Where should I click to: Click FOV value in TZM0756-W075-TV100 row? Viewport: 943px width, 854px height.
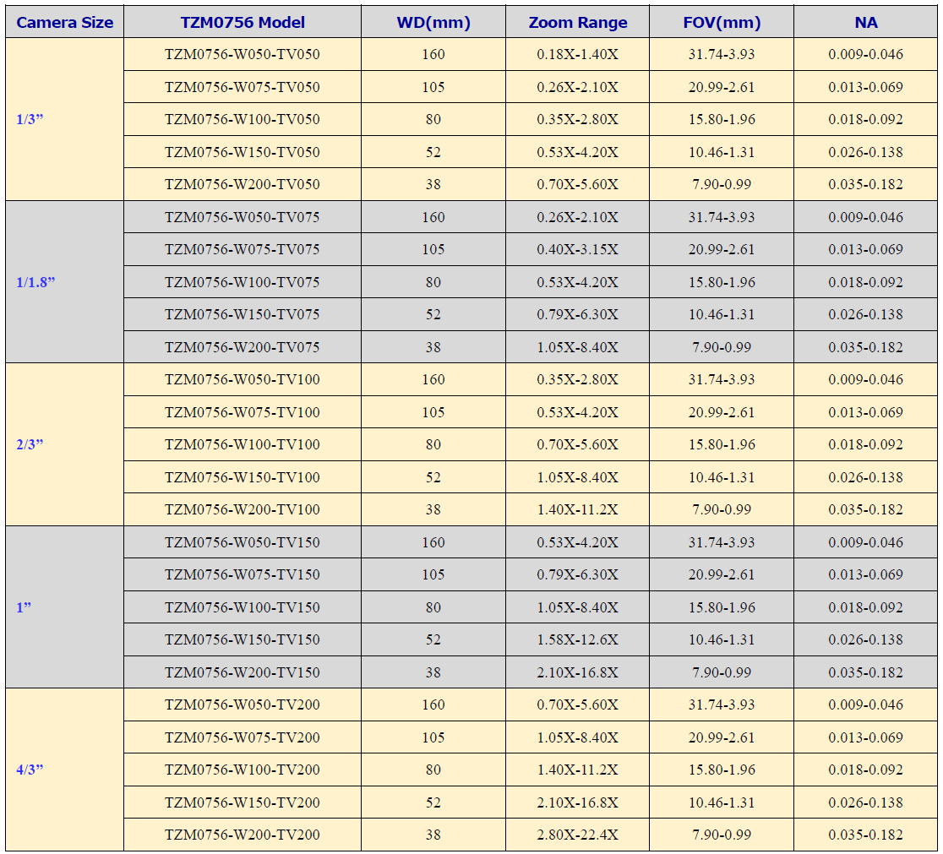[722, 412]
